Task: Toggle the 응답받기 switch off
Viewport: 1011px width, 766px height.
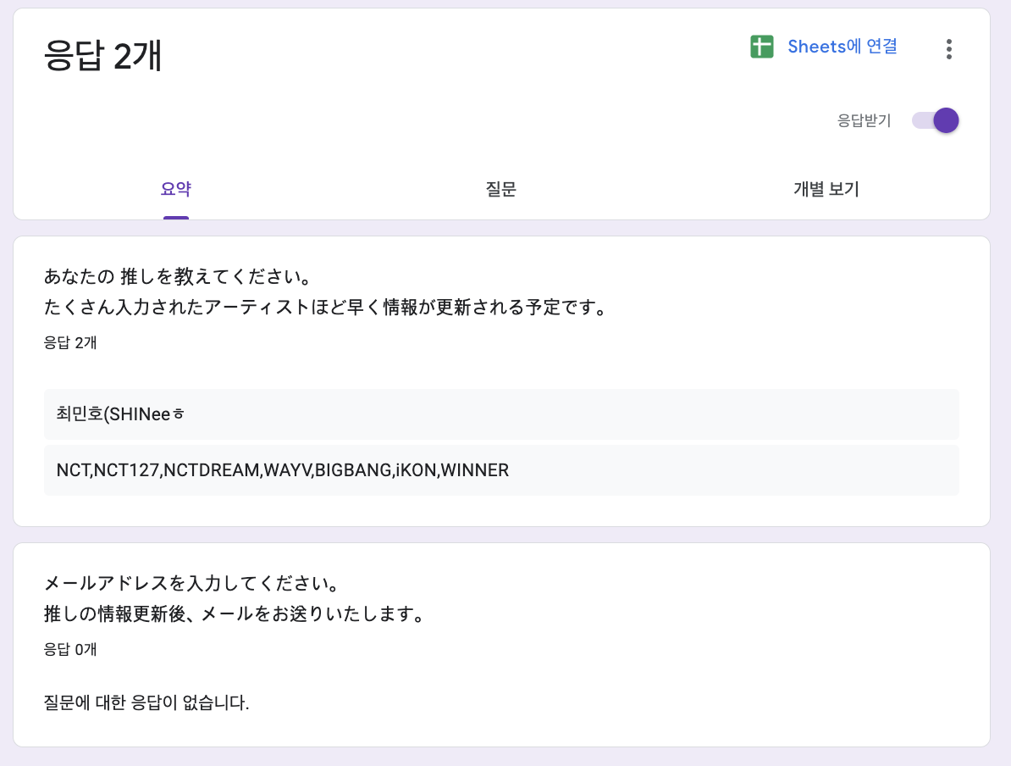Action: point(936,120)
